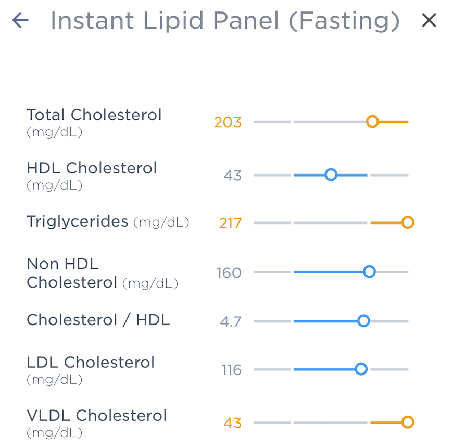Select the Triglycerides label text
This screenshot has height=448, width=453.
(77, 221)
